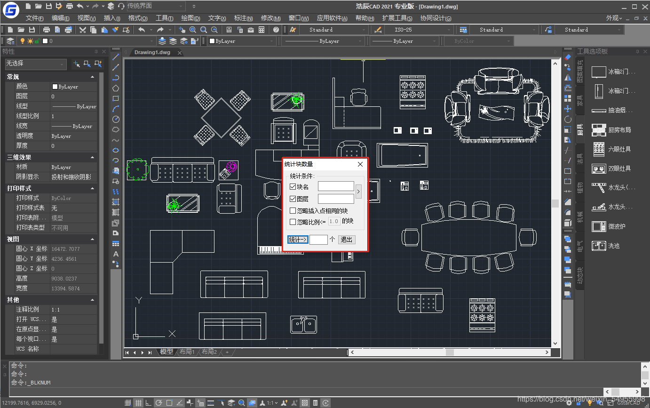Toggle Object Snap in status bar

169,403
